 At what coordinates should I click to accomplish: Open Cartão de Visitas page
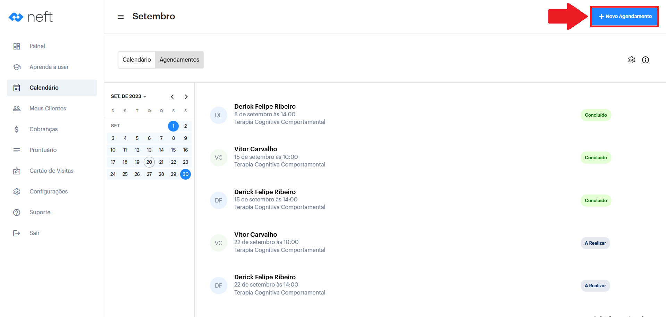point(51,171)
